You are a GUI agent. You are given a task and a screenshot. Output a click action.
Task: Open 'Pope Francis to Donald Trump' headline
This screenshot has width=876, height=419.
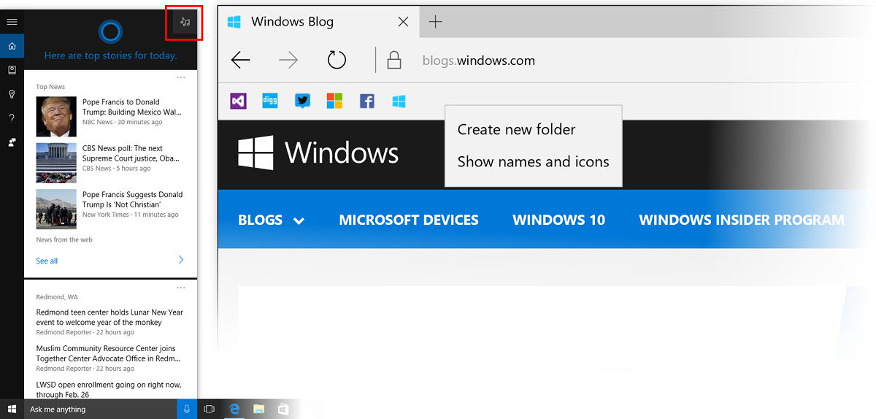(132, 107)
